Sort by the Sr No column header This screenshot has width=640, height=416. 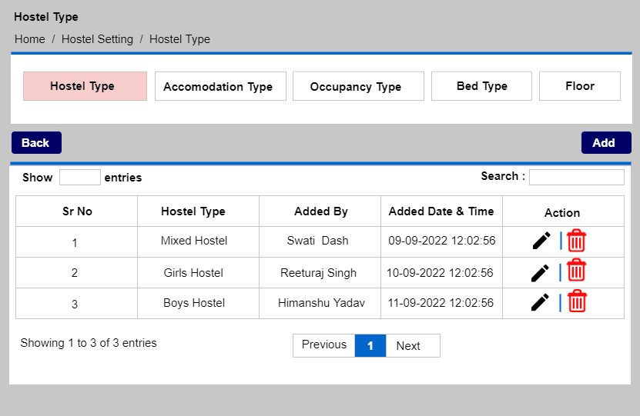[x=77, y=211]
